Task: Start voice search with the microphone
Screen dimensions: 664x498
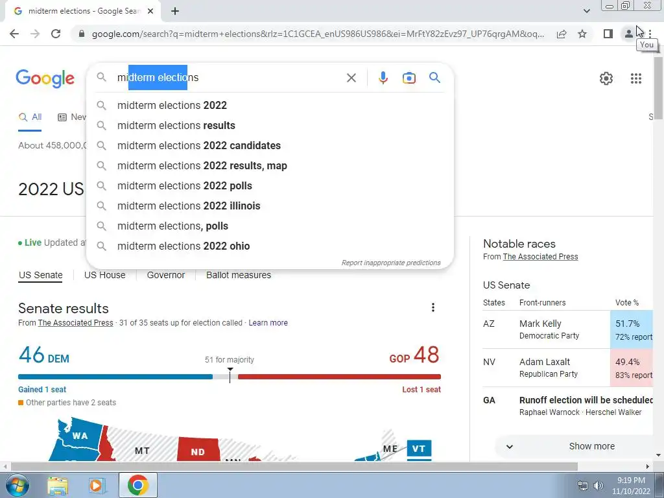Action: coord(383,78)
